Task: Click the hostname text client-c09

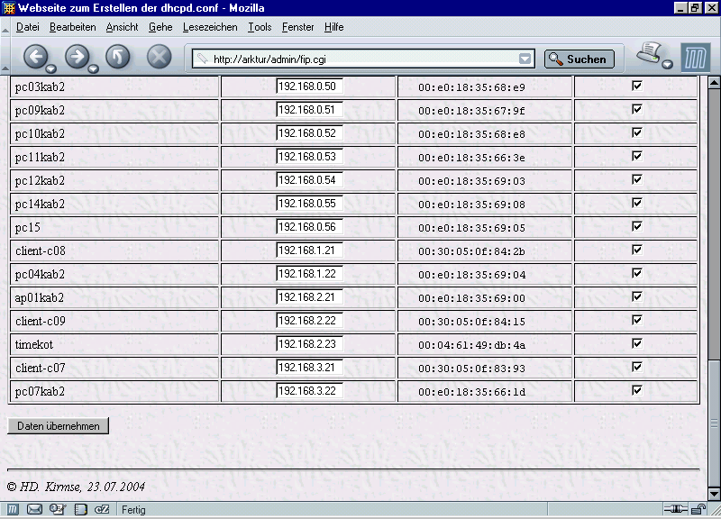Action: point(41,321)
